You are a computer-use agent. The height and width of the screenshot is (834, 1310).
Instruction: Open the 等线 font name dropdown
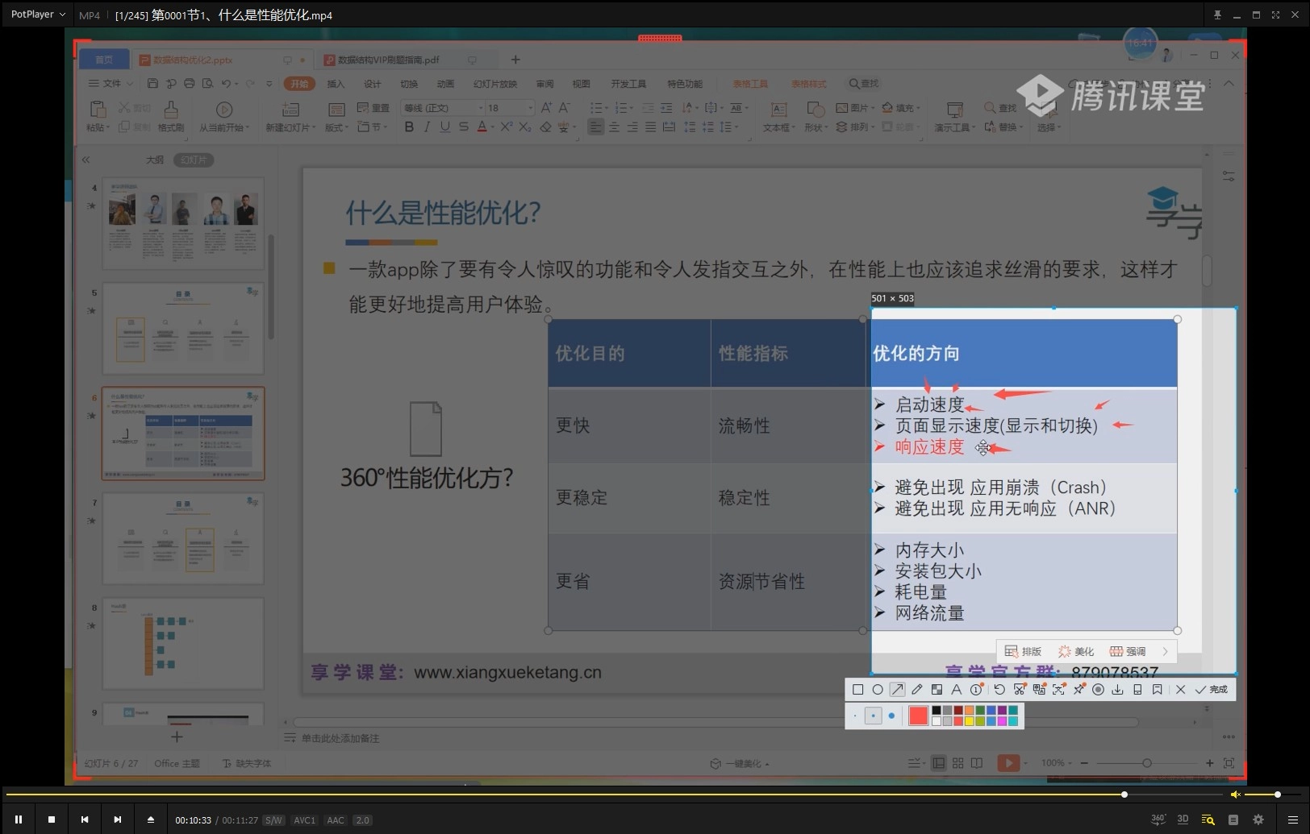(482, 107)
